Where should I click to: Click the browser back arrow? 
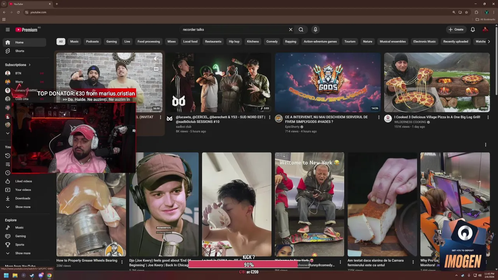[x=4, y=12]
